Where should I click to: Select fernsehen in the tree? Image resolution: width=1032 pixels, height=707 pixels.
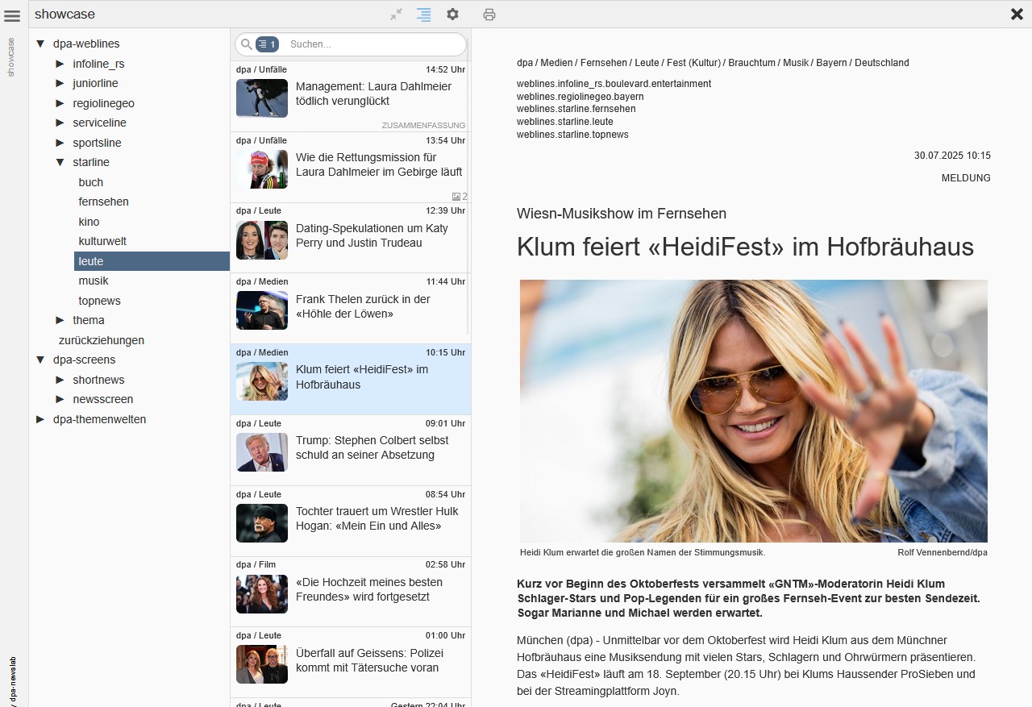104,202
